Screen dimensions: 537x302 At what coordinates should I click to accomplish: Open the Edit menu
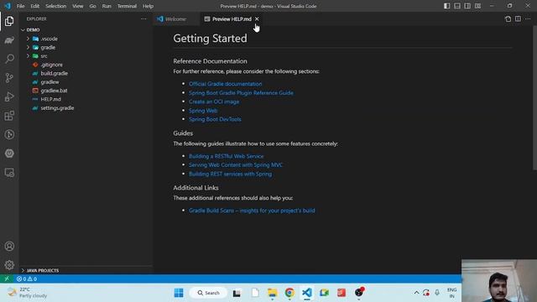[x=35, y=6]
